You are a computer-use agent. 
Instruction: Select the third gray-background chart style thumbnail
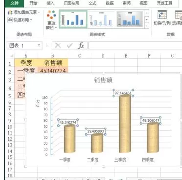130,19
